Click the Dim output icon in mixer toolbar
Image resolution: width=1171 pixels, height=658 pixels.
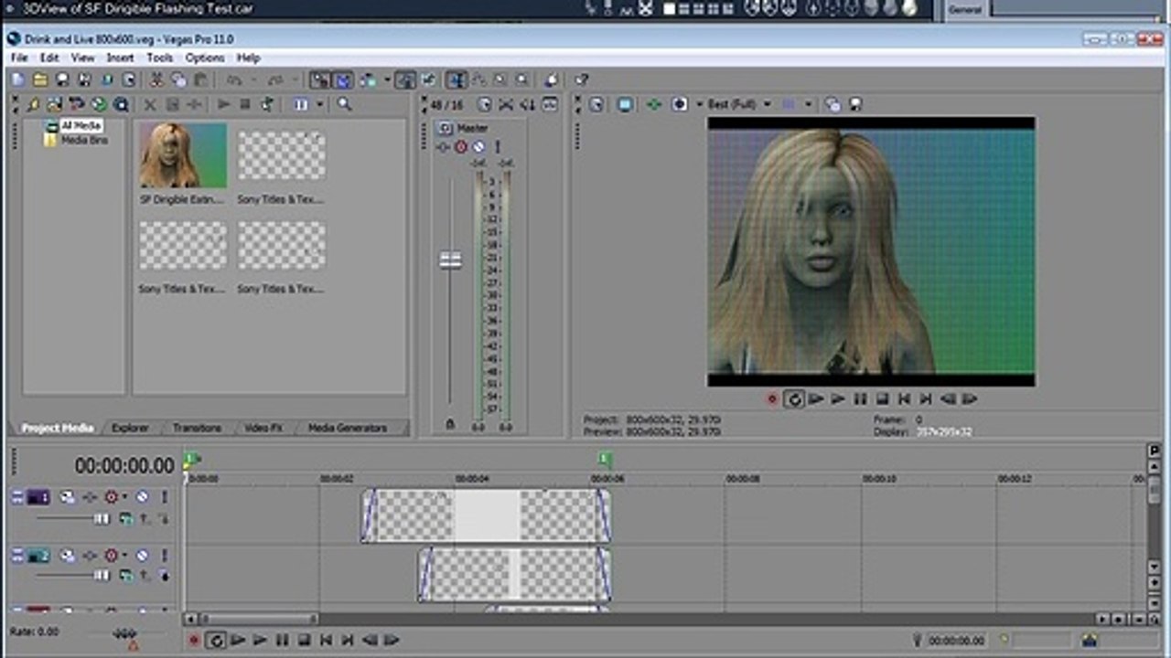[x=527, y=104]
